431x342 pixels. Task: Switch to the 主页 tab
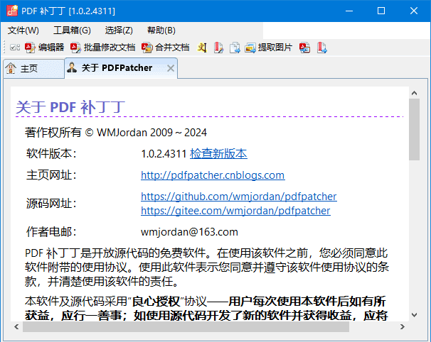coord(34,68)
